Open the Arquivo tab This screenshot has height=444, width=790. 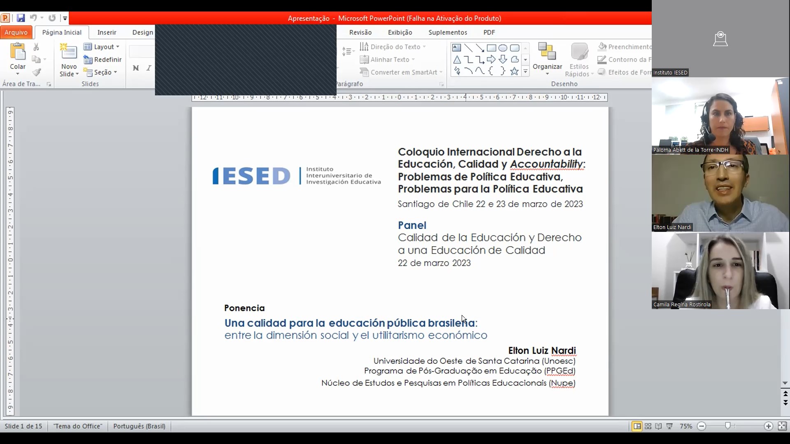click(x=16, y=32)
